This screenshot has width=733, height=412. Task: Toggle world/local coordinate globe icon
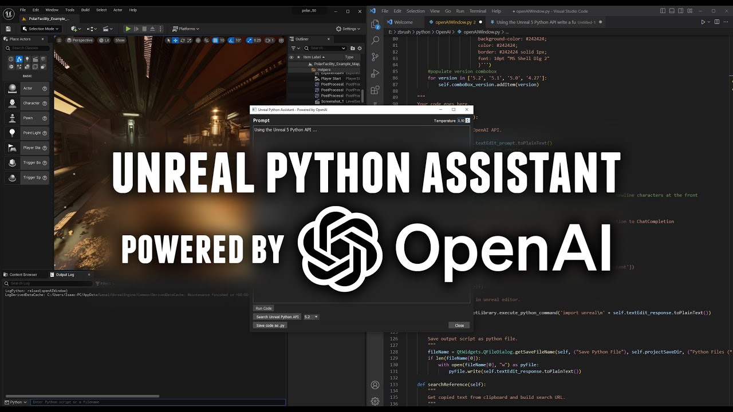[x=198, y=40]
